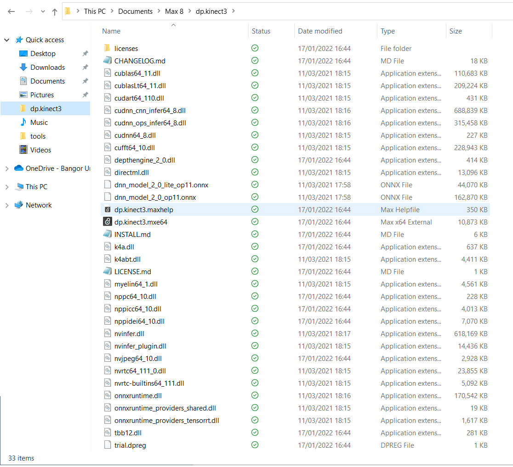Open Music in the sidebar

(39, 123)
